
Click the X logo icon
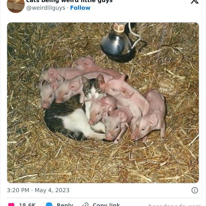(195, 1)
